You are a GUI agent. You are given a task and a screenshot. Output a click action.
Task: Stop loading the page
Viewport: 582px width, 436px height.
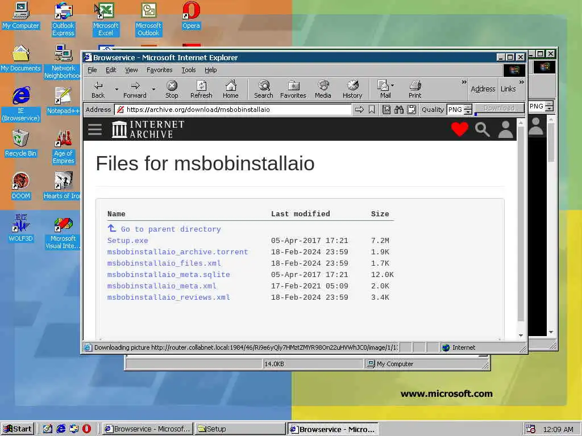pyautogui.click(x=172, y=89)
